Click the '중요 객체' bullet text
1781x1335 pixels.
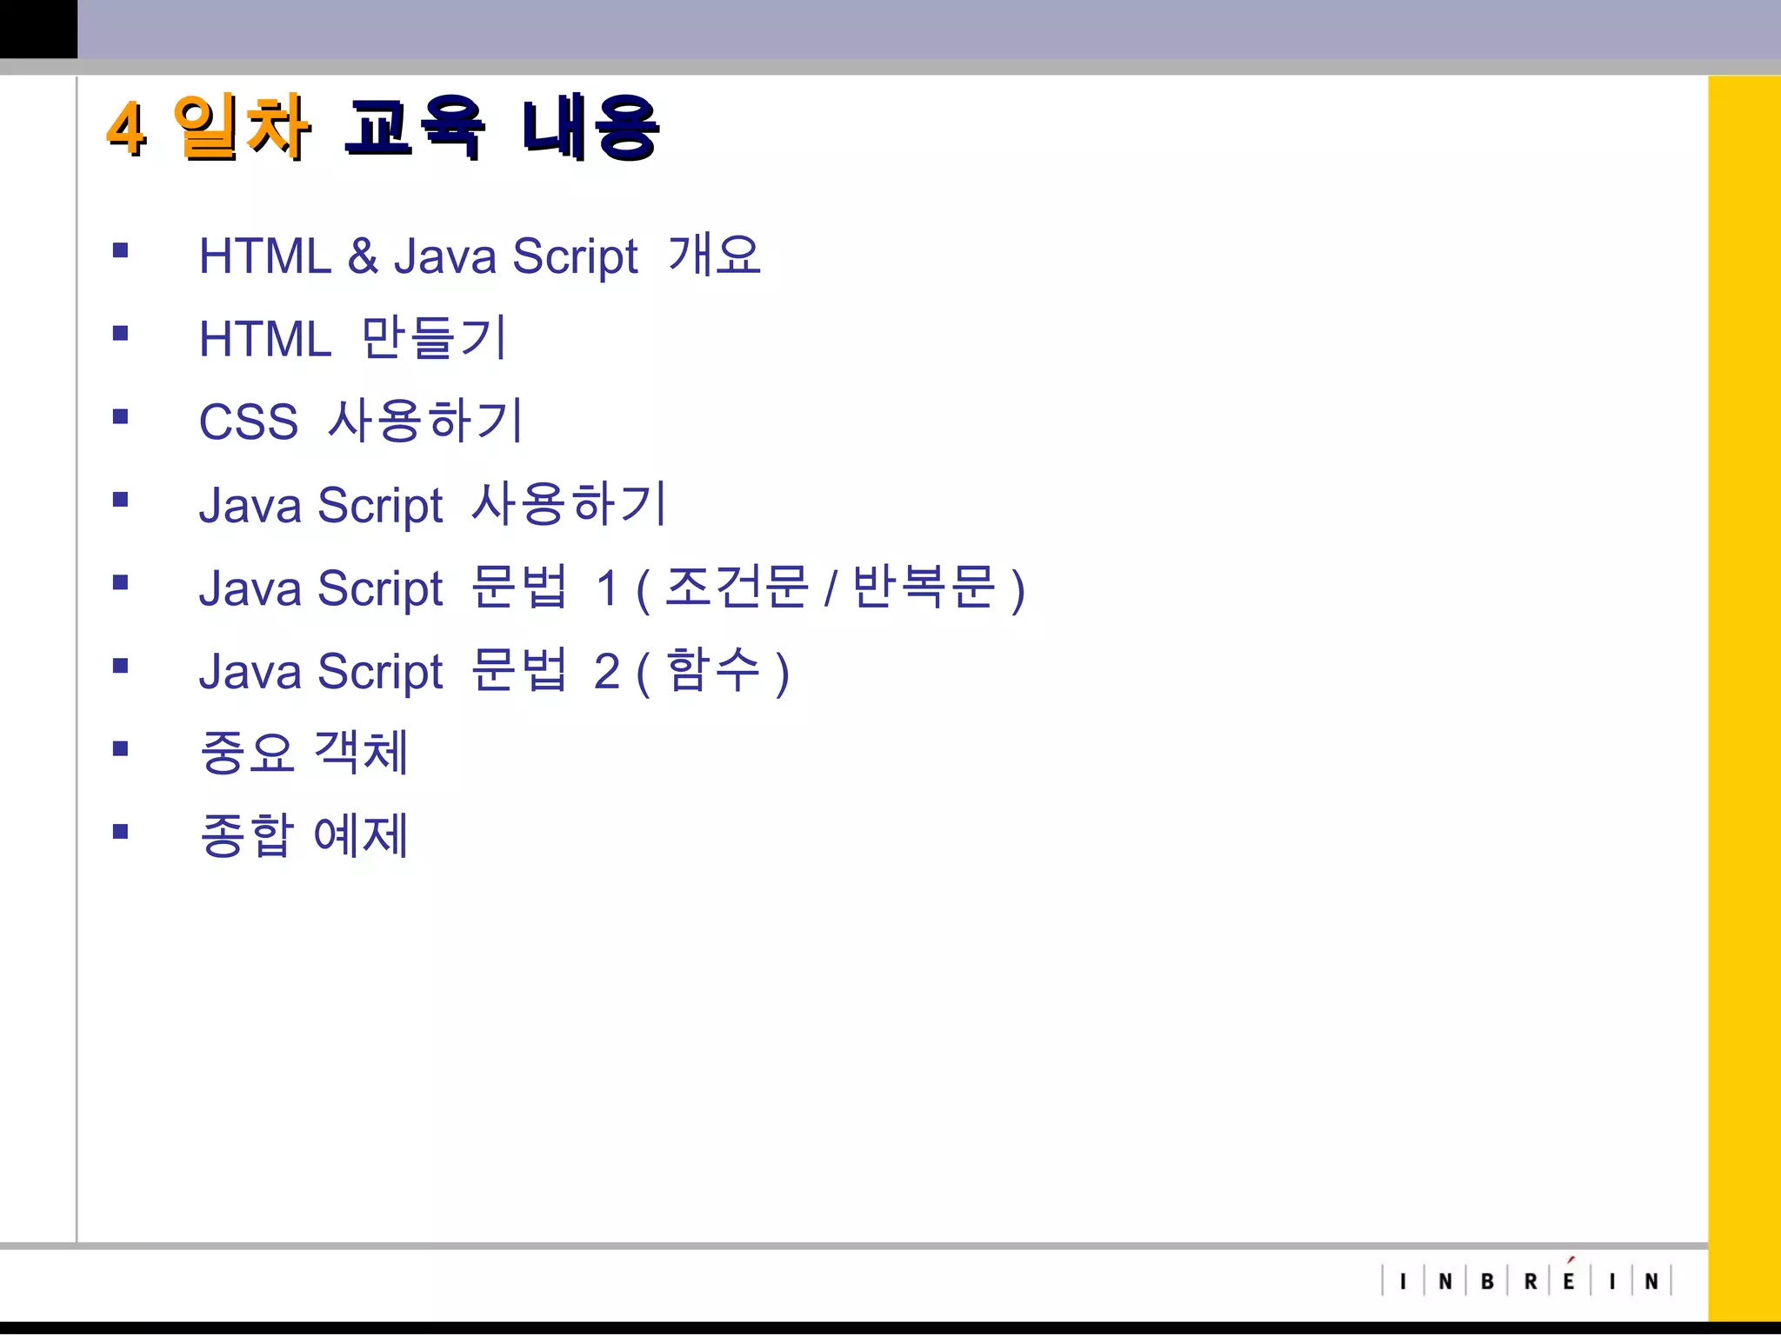(304, 753)
